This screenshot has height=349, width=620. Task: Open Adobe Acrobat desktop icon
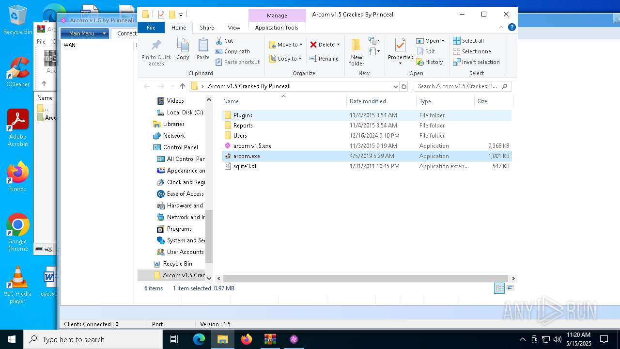(18, 128)
